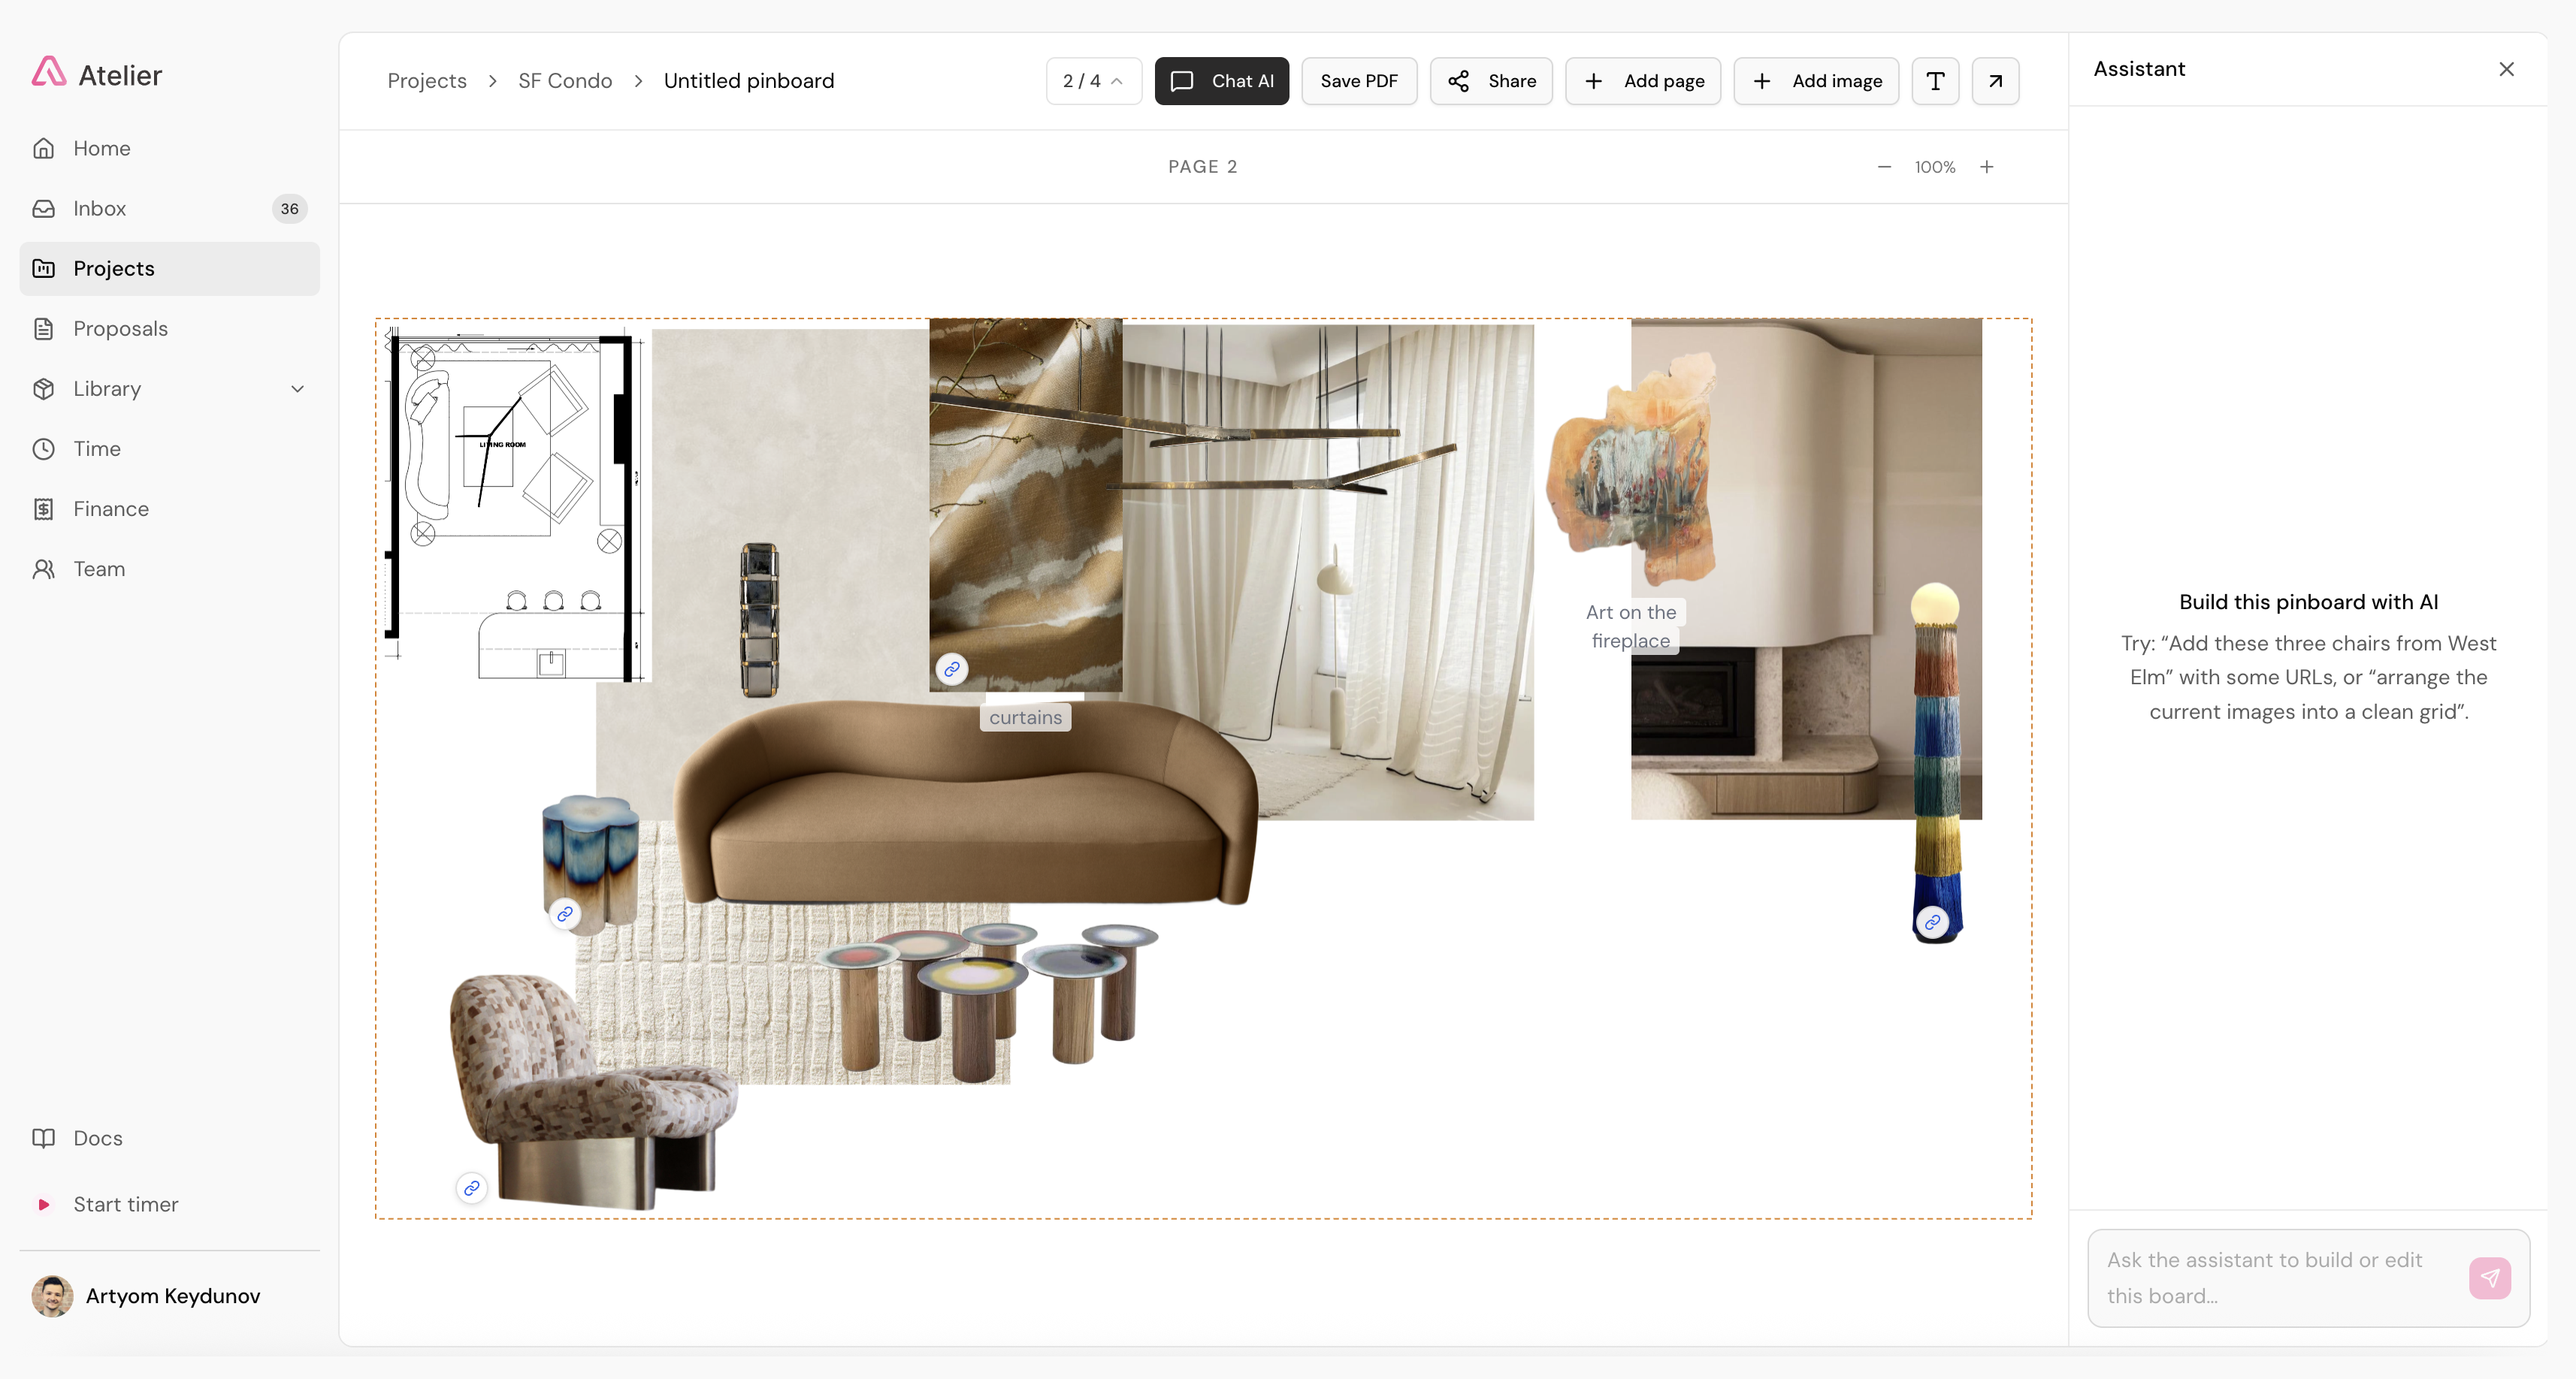The height and width of the screenshot is (1379, 2576).
Task: Select the Text tool icon
Action: click(1935, 81)
